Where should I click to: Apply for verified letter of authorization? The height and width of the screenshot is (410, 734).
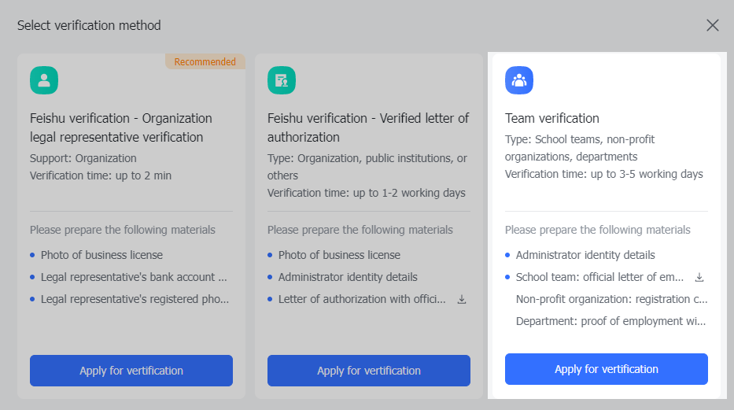click(369, 371)
